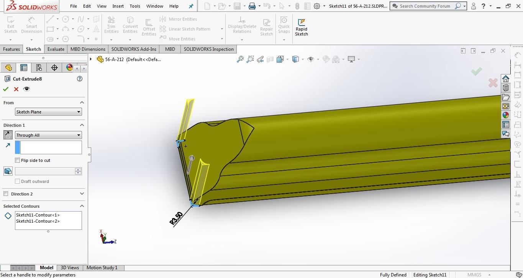Screen dimensions: 523x278
Task: Collapse the Selected Contours section
Action: coord(82,206)
